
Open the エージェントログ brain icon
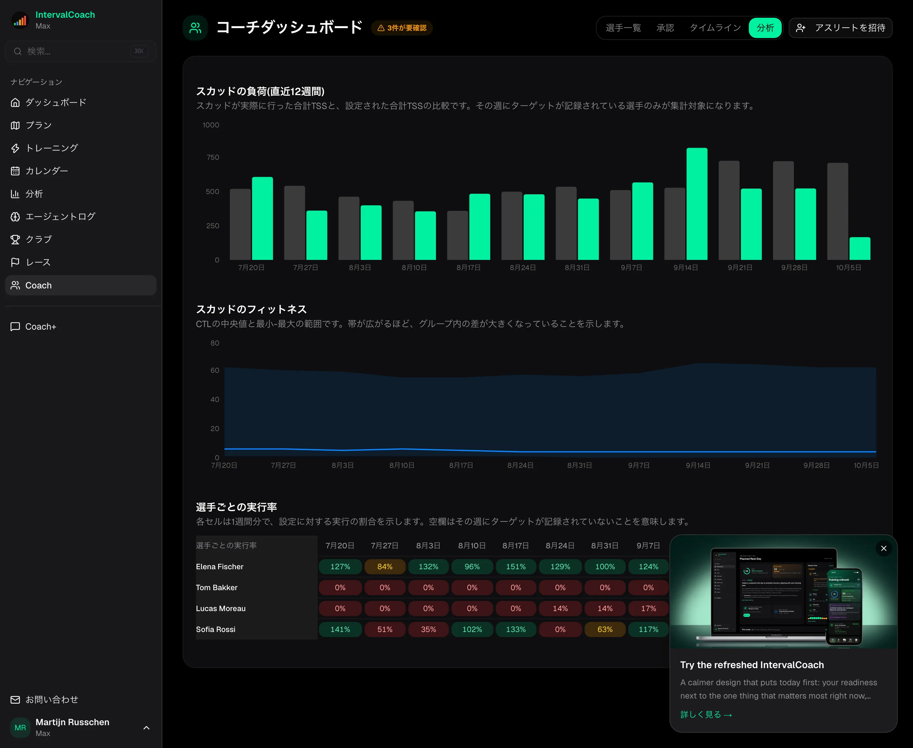tap(15, 217)
